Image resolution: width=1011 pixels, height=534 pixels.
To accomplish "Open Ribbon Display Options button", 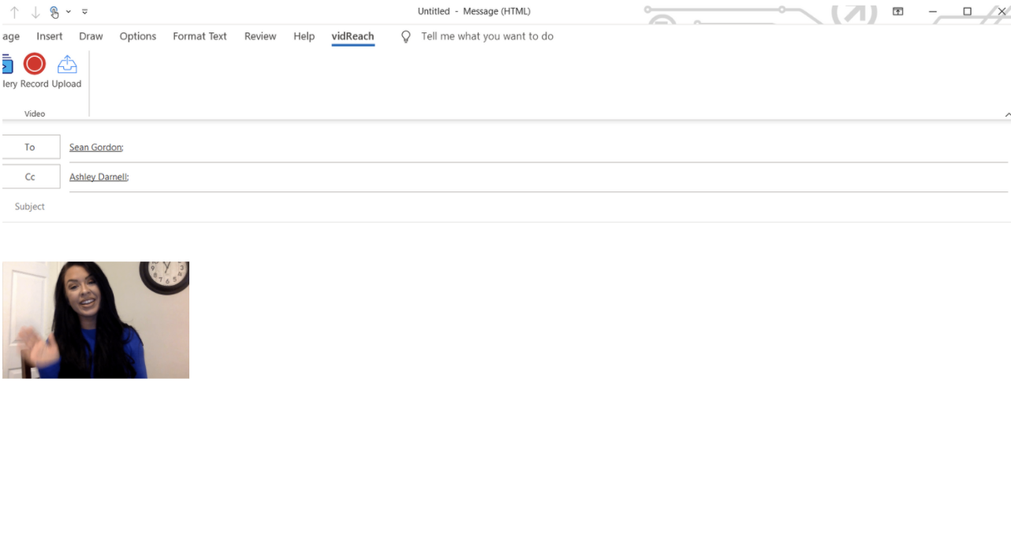I will pos(897,12).
